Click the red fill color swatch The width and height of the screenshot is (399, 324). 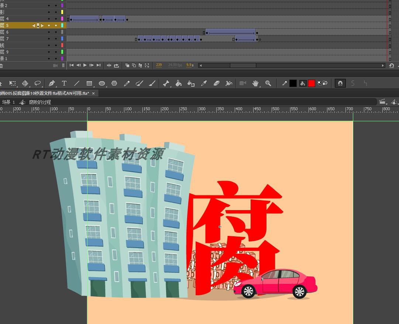(x=312, y=83)
